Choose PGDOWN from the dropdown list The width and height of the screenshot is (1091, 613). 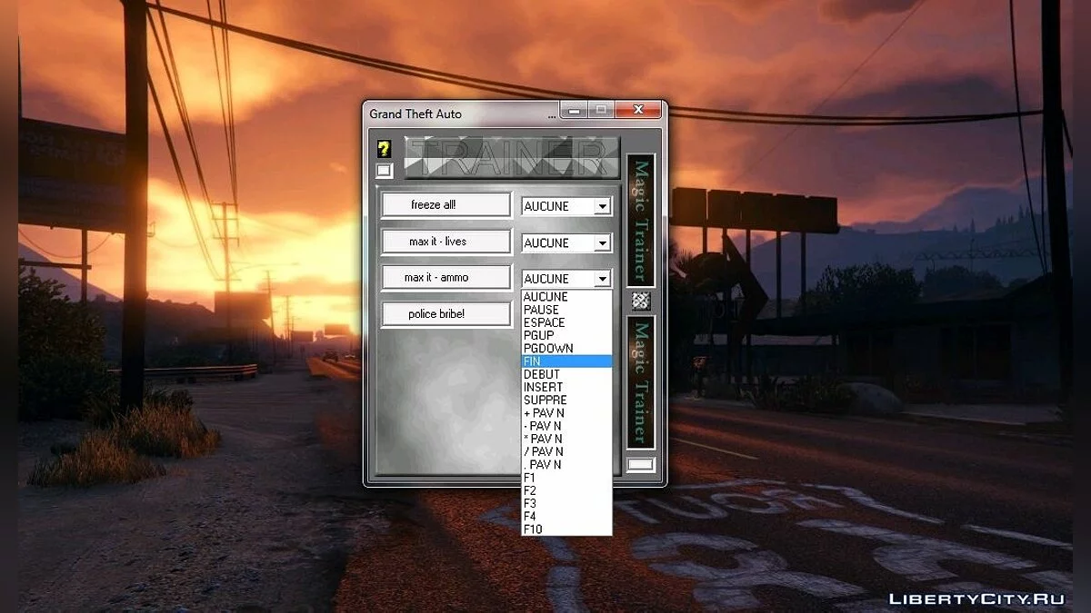pos(548,349)
